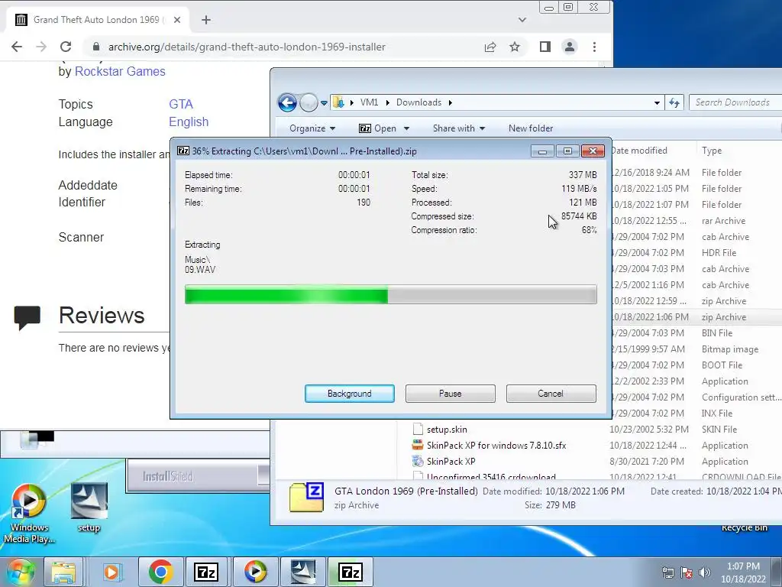This screenshot has width=782, height=587.
Task: Open the Chrome tab search chevron
Action: click(x=522, y=20)
